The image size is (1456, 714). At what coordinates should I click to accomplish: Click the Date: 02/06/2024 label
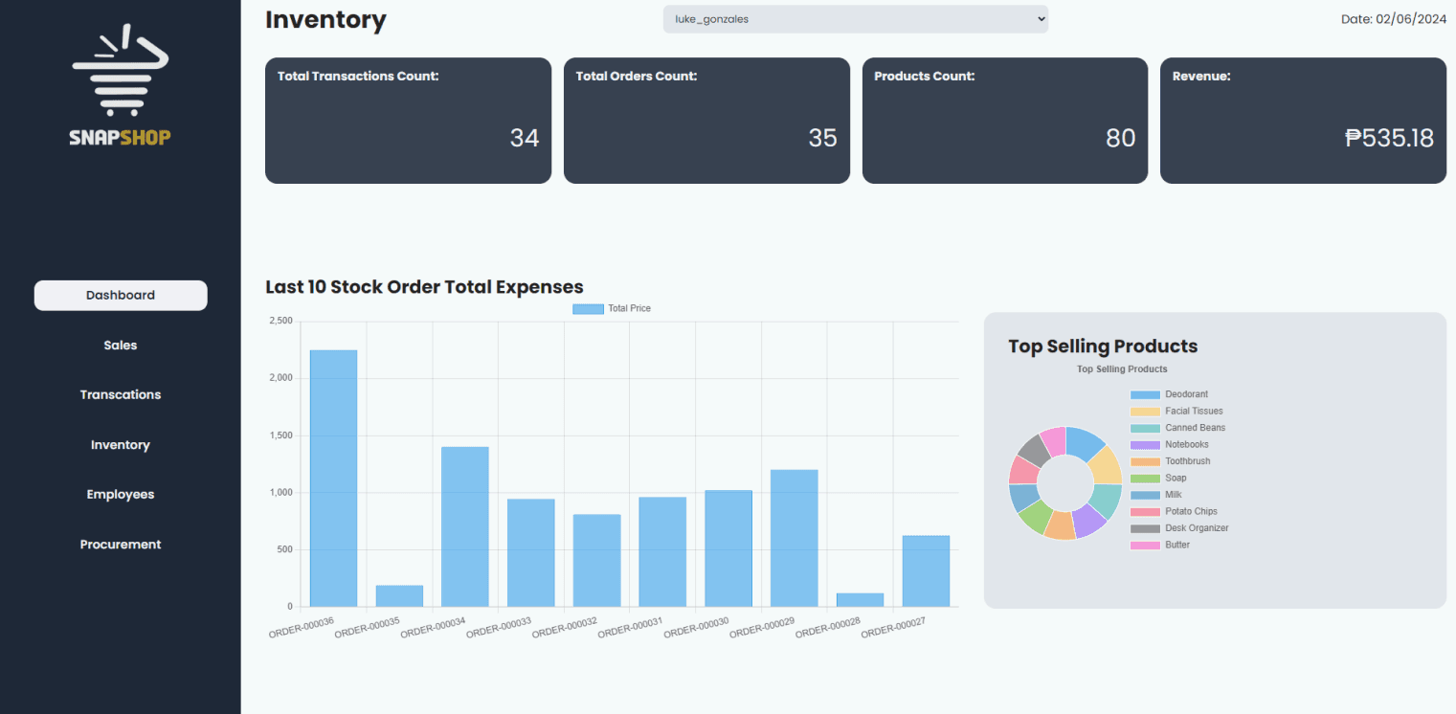point(1394,18)
